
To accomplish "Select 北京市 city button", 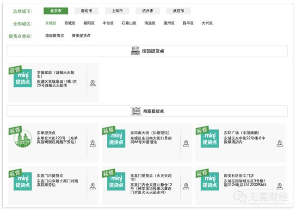I will pyautogui.click(x=55, y=11).
